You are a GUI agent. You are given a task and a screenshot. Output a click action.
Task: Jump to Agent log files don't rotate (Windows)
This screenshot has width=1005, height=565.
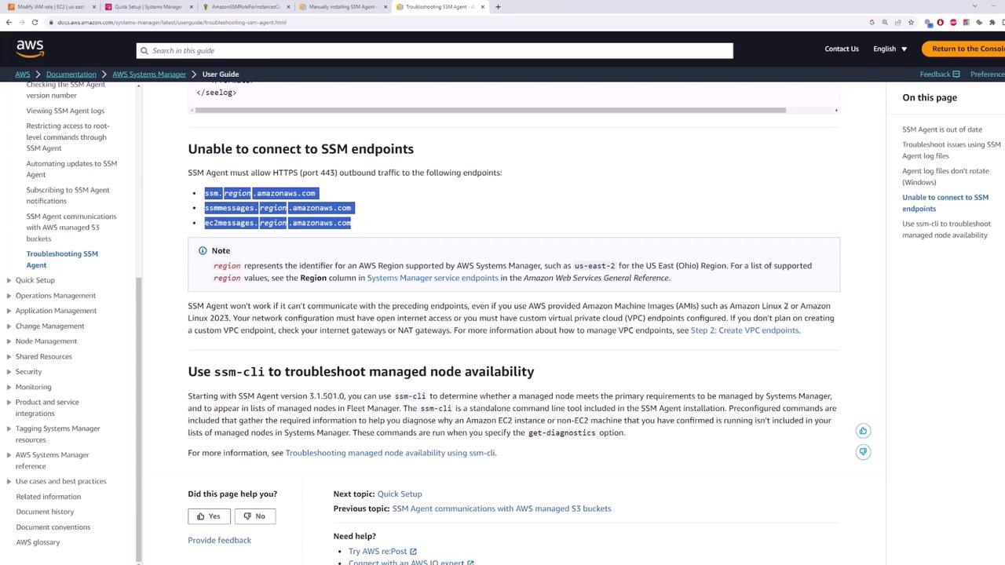tap(945, 177)
